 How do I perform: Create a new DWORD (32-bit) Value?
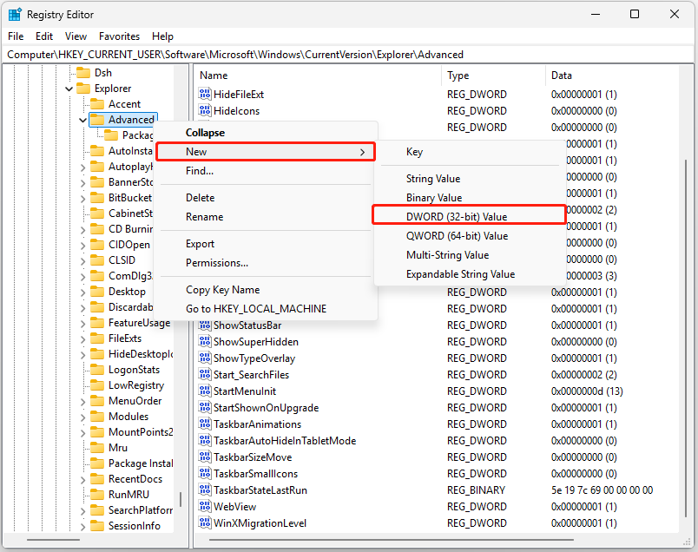click(x=470, y=217)
